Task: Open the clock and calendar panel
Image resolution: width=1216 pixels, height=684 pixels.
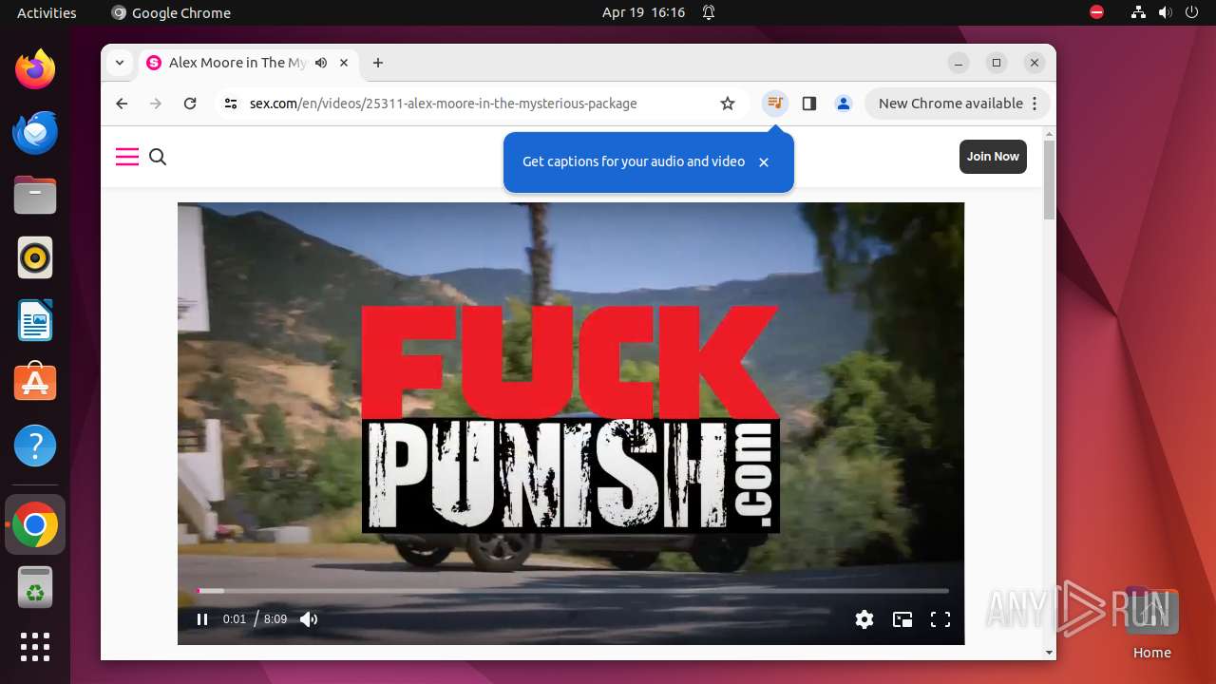Action: [x=643, y=12]
